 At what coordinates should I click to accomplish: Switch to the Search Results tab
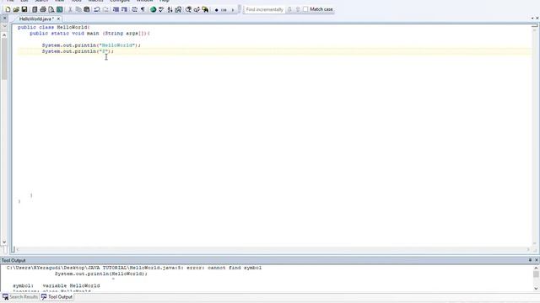pos(20,297)
